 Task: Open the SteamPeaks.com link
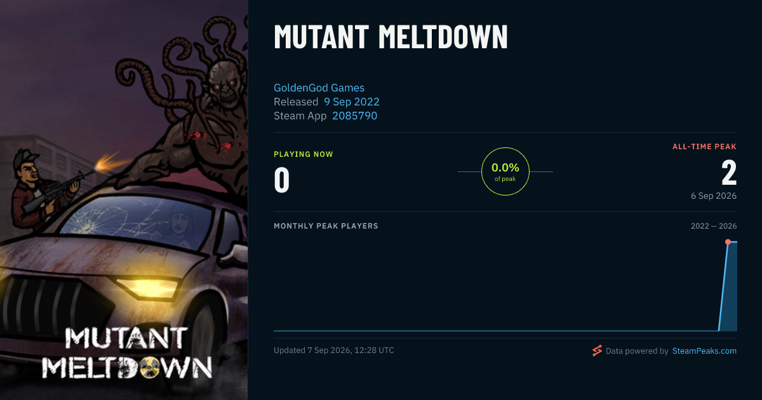point(704,350)
